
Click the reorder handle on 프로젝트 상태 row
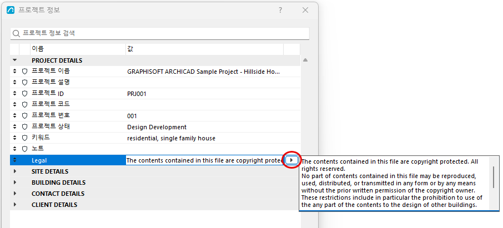pos(14,127)
